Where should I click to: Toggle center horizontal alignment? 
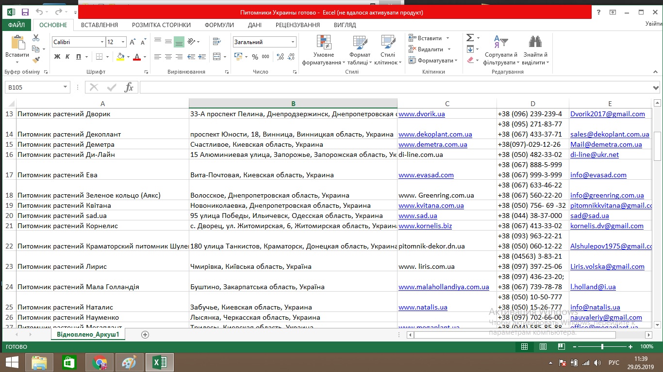pos(168,57)
